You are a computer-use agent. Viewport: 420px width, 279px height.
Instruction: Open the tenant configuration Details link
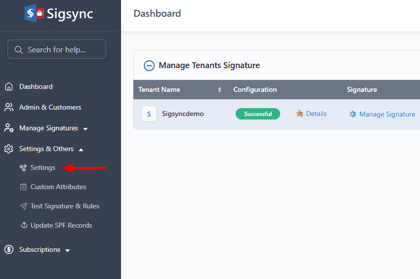pyautogui.click(x=316, y=114)
